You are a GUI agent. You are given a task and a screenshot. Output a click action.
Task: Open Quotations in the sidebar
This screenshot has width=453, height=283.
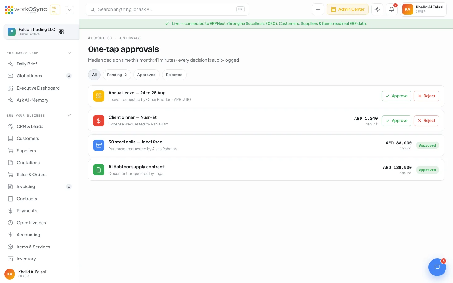tap(40, 163)
